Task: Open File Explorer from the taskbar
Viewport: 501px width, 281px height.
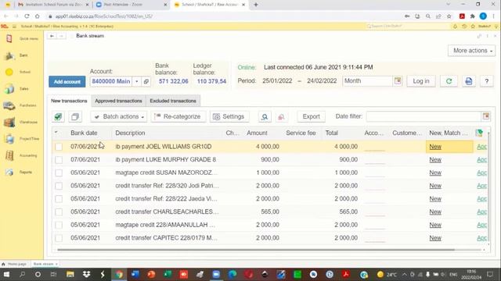Action: pos(70,274)
